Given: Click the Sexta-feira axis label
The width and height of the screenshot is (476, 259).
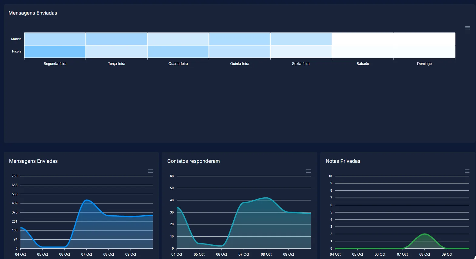Looking at the screenshot, I should pyautogui.click(x=301, y=64).
